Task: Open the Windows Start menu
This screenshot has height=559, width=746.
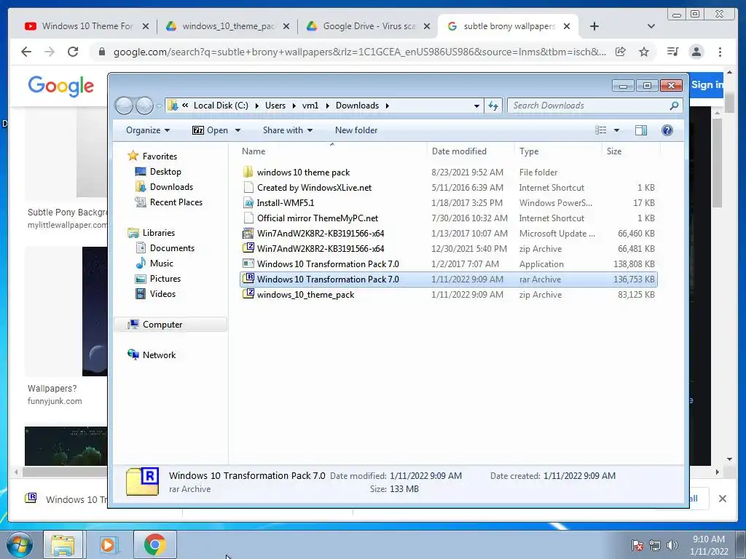Action: coord(19,544)
